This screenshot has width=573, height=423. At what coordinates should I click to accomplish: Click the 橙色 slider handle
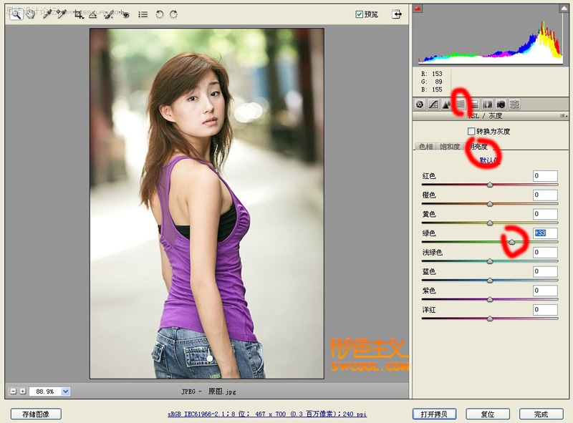[x=490, y=204]
